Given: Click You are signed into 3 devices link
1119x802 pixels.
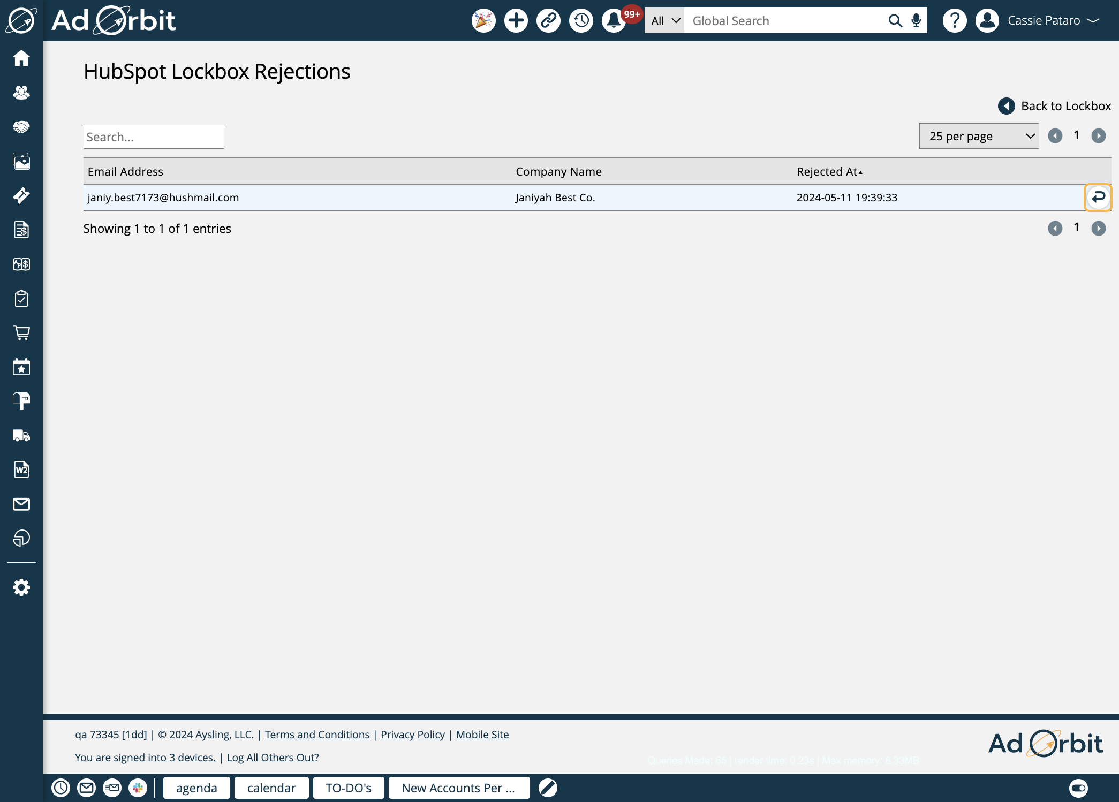Looking at the screenshot, I should [145, 758].
